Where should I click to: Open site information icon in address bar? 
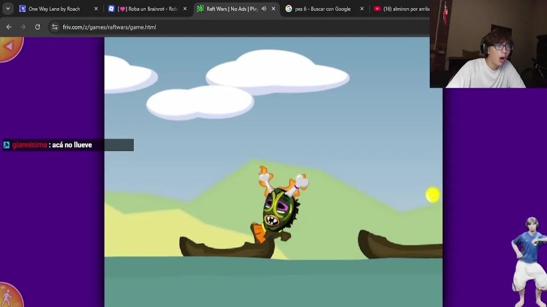55,27
